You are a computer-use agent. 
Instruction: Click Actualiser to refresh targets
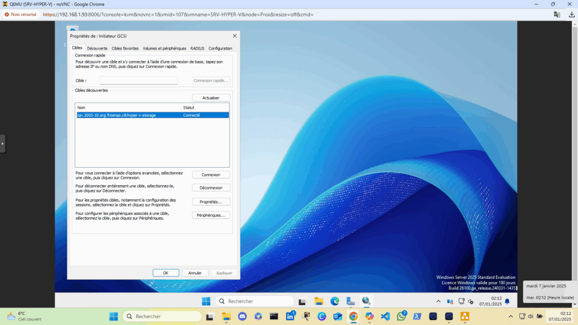pyautogui.click(x=211, y=98)
